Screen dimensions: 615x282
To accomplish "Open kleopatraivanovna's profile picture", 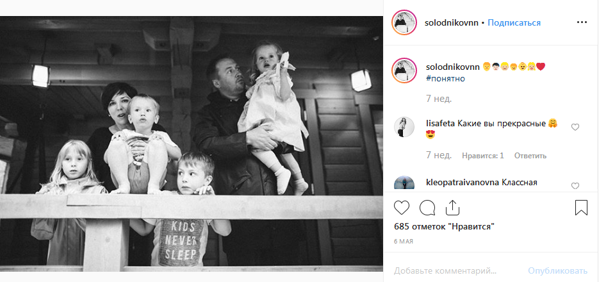I will click(x=404, y=183).
